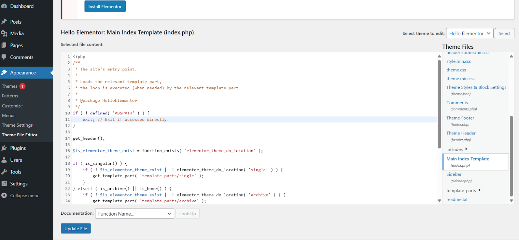
Task: Click the Tools wrench icon
Action: point(4,172)
